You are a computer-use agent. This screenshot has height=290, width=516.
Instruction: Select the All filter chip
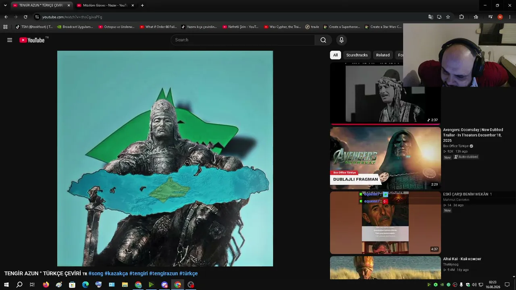(335, 55)
